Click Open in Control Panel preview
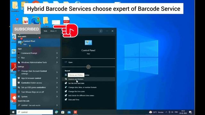Viewport: 205px width, 115px height. click(x=88, y=62)
